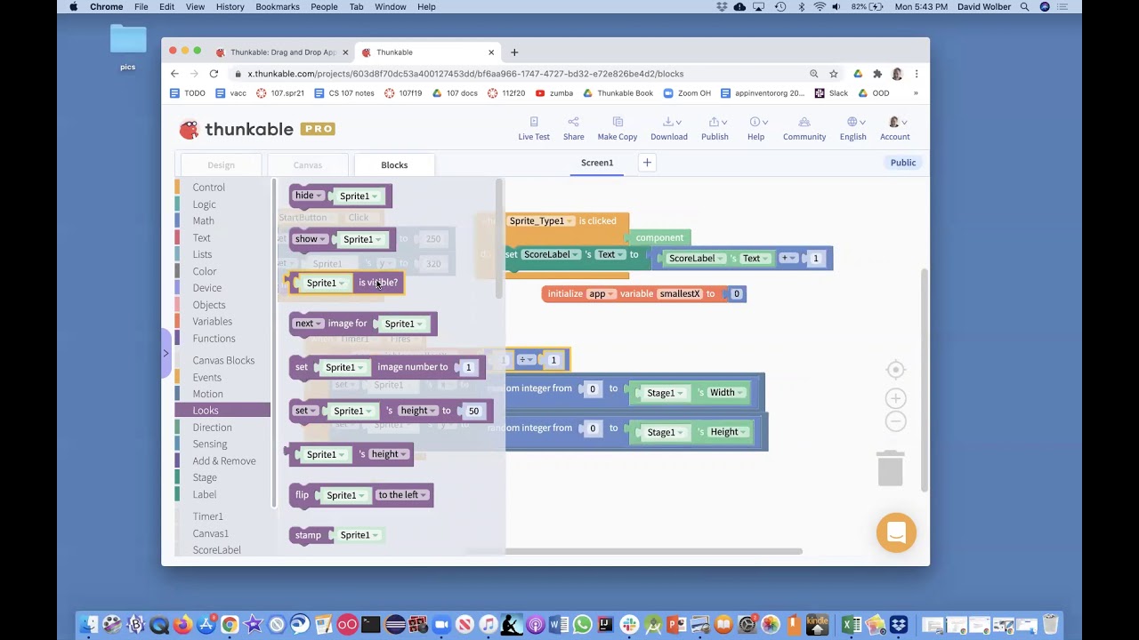Click the workspace trash can
The height and width of the screenshot is (640, 1139).
click(x=891, y=468)
